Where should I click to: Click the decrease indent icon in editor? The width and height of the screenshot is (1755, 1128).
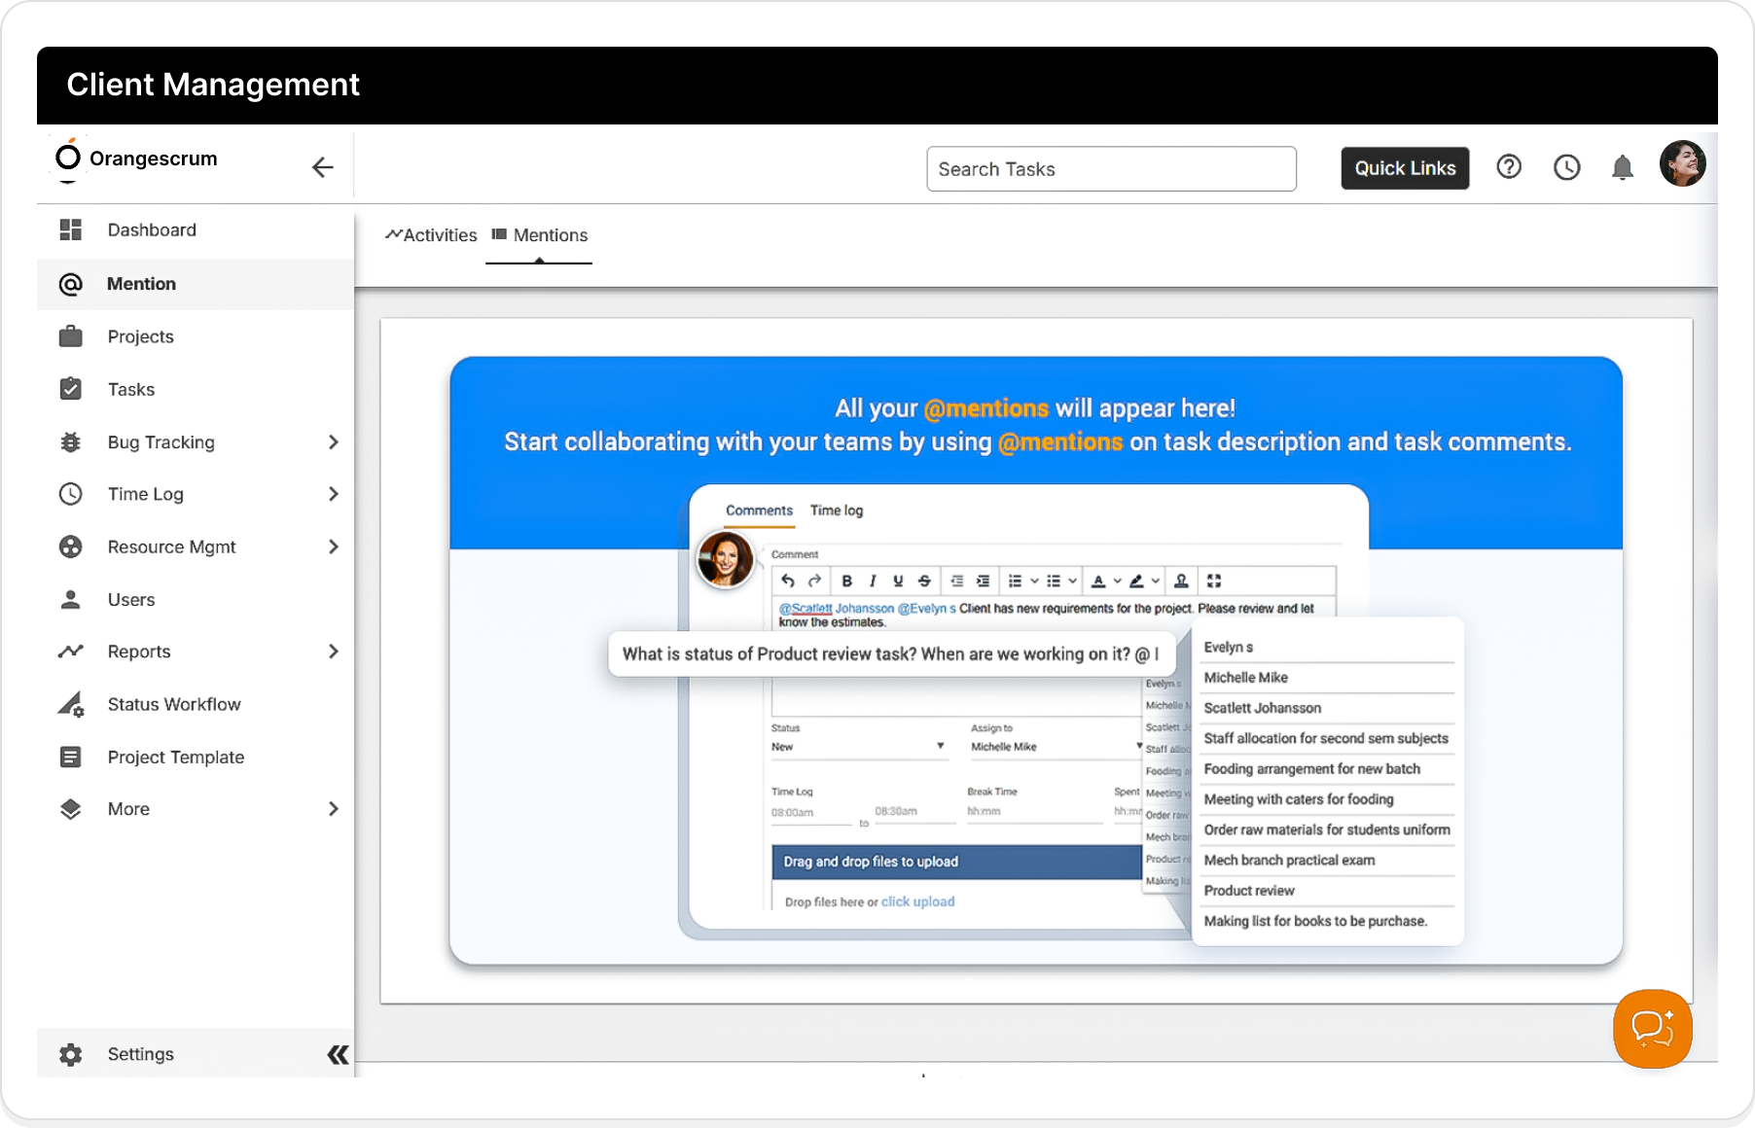[957, 581]
